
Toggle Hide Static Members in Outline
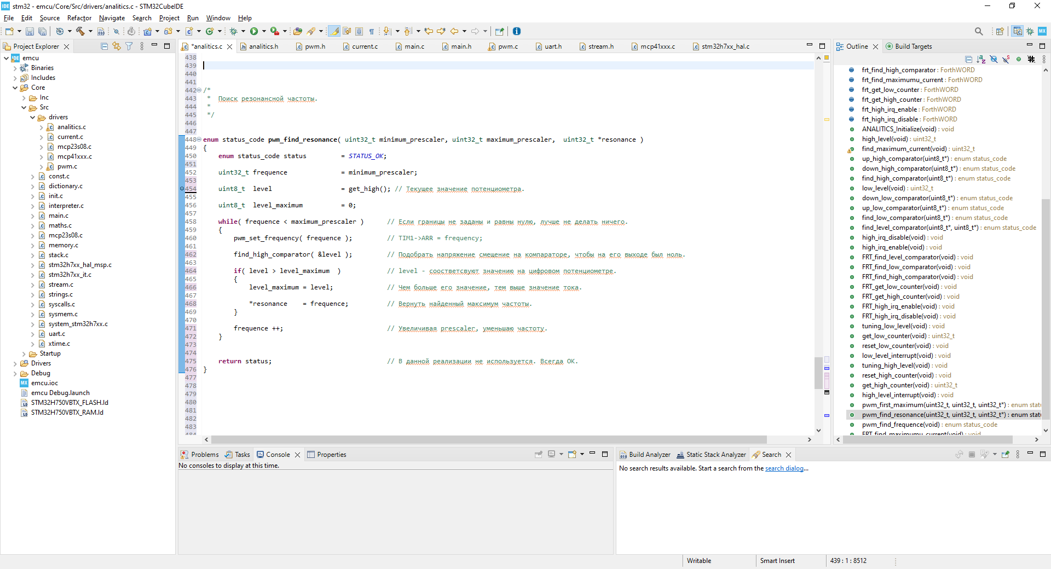pyautogui.click(x=1006, y=59)
